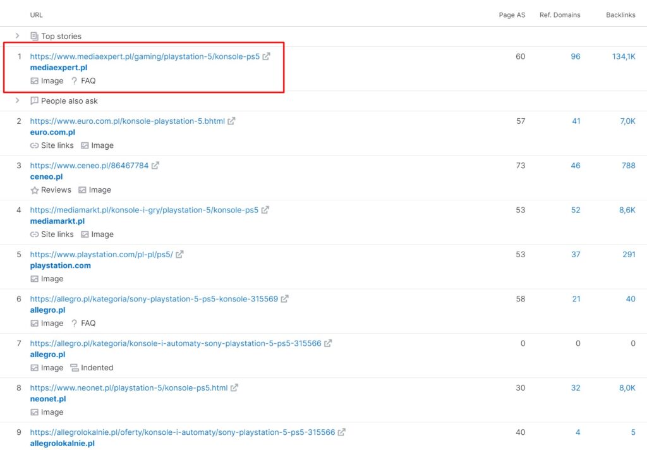The width and height of the screenshot is (647, 450).
Task: Click the Site links chain icon for euro.com.pl
Action: (34, 146)
